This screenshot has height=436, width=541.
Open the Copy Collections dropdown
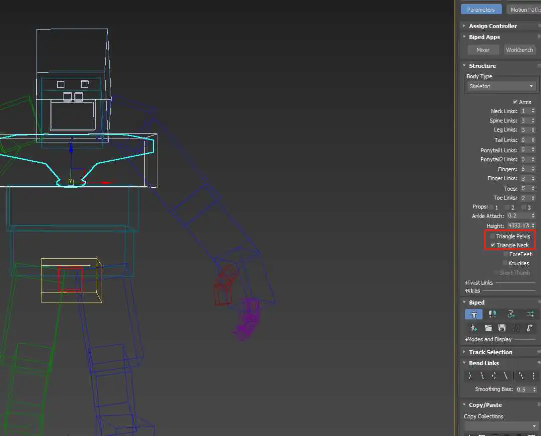[501, 426]
